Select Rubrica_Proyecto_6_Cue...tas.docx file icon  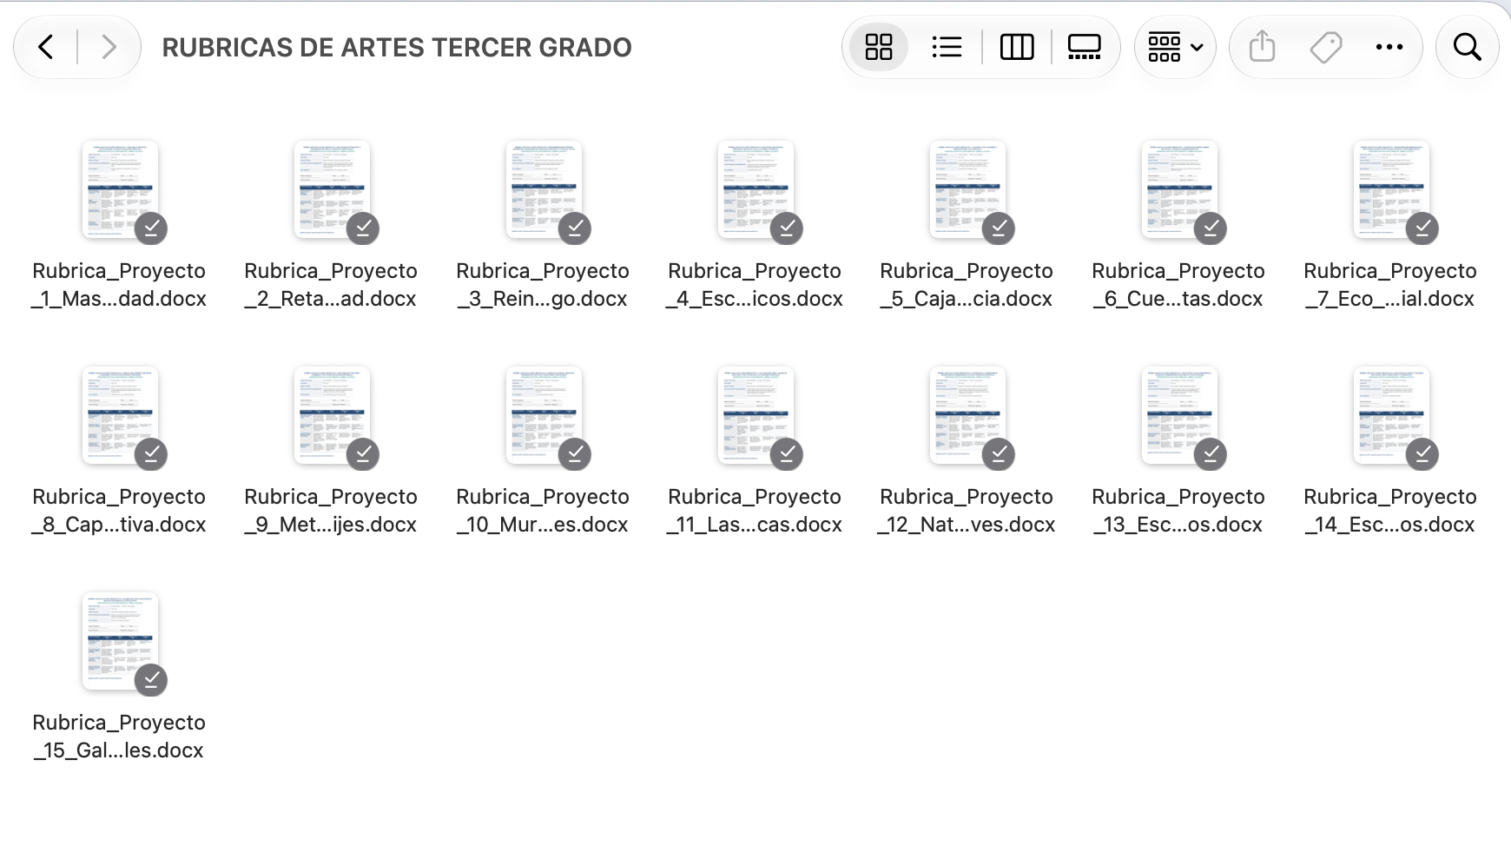click(1179, 190)
